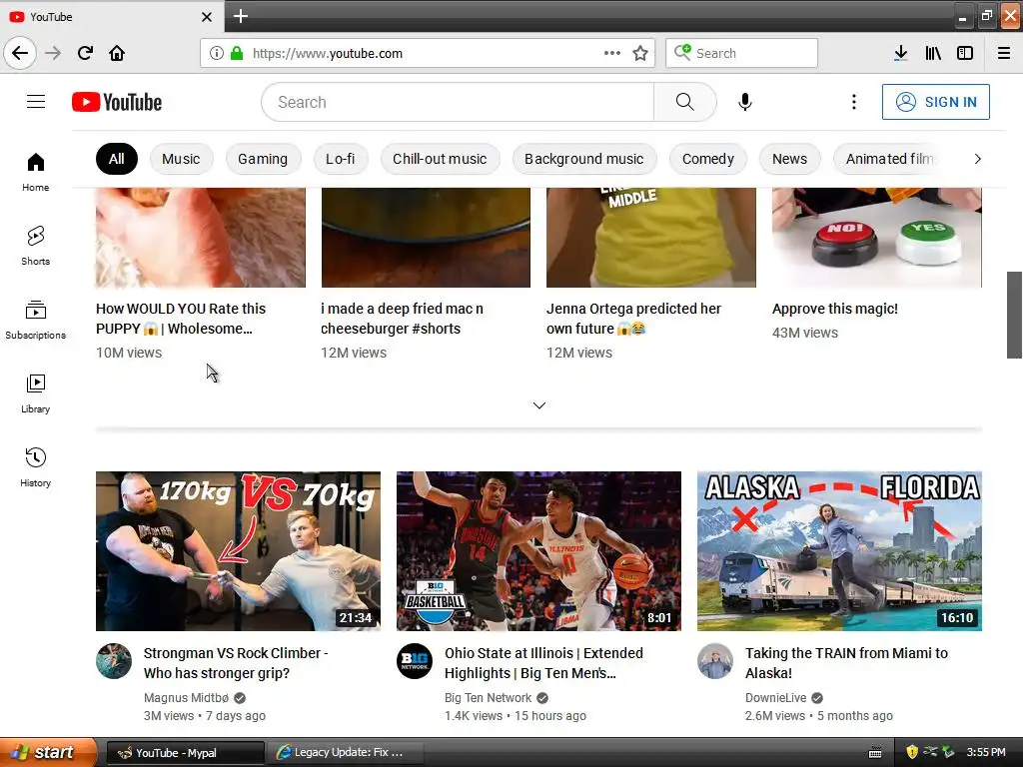Open 'Strongman VS Rock Climber' video title
The image size is (1023, 767).
pos(236,663)
